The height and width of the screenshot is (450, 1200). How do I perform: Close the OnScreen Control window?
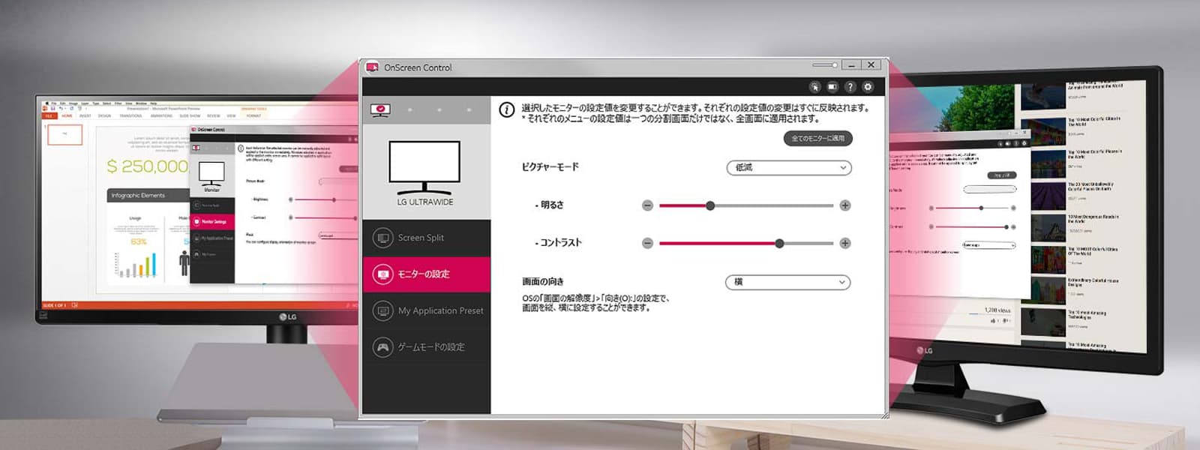tap(871, 65)
